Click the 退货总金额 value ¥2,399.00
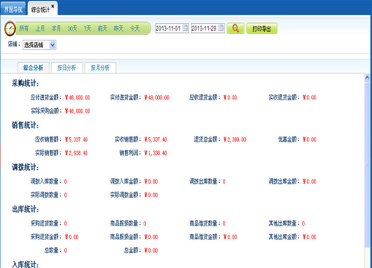The width and height of the screenshot is (372, 268). tap(235, 140)
